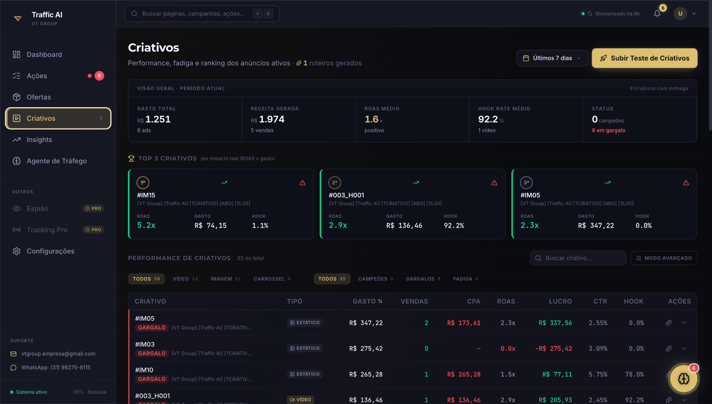Click the warning triangle on #IM05 card
The width and height of the screenshot is (712, 404).
[x=686, y=183]
